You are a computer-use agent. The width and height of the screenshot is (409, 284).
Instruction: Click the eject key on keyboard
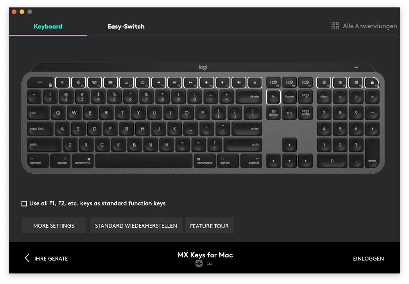pyautogui.click(x=255, y=83)
